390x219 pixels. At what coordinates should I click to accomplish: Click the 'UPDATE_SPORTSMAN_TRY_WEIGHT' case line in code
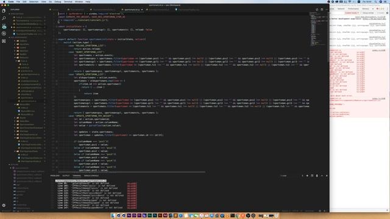coord(91,116)
